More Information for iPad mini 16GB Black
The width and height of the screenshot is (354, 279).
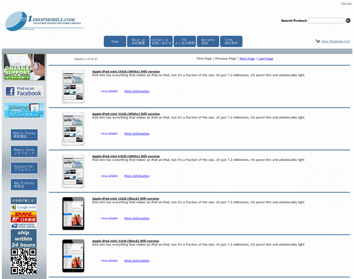(137, 218)
